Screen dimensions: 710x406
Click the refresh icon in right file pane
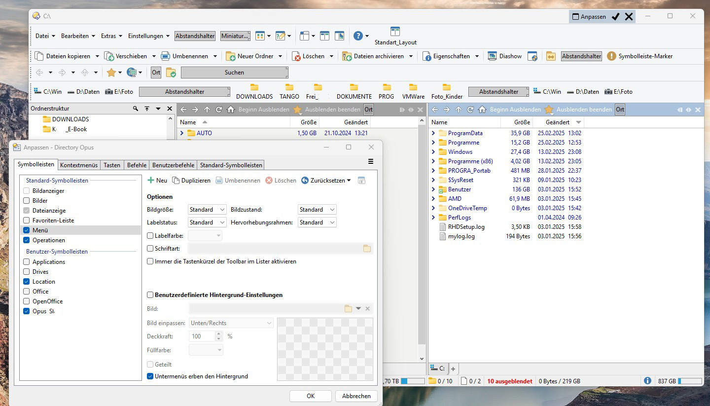[470, 110]
